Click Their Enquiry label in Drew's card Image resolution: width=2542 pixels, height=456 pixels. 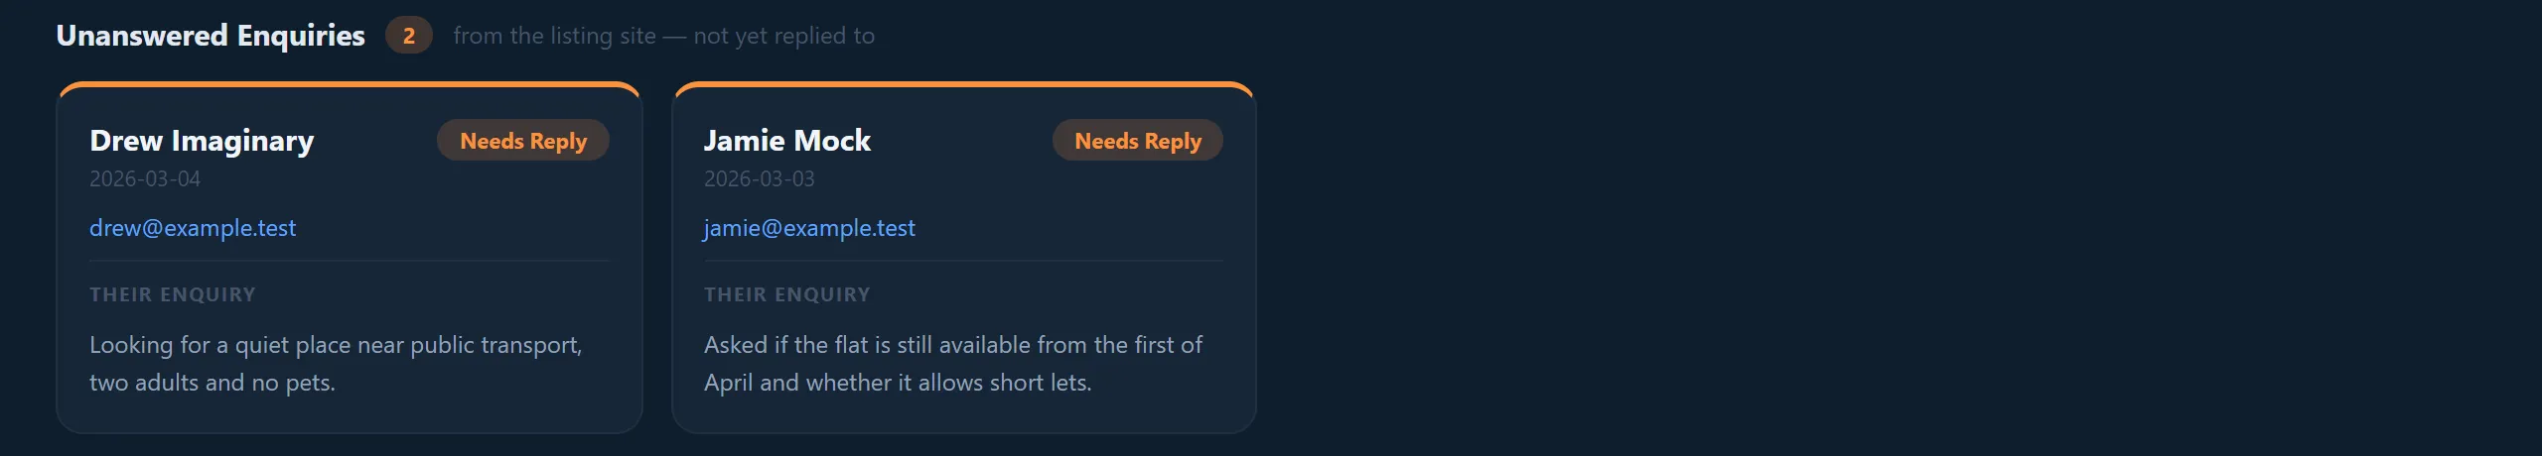[x=173, y=294]
